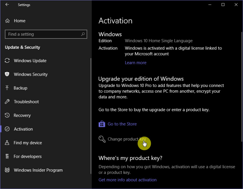The height and width of the screenshot is (189, 243).
Task: Click the Settings window title text
Action: (24, 5)
